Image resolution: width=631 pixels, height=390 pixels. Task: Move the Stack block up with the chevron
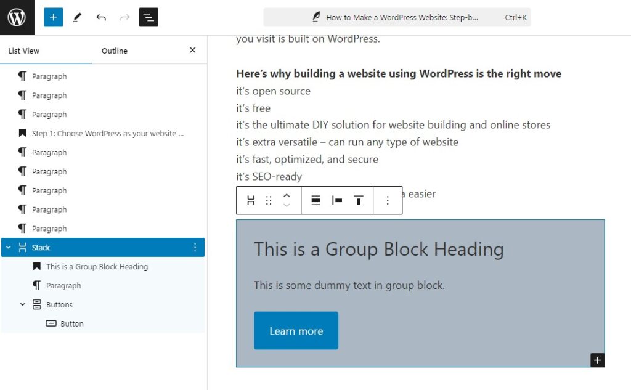[286, 196]
